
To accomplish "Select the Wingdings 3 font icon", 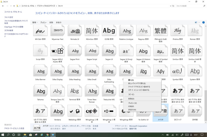I will click(x=109, y=112).
